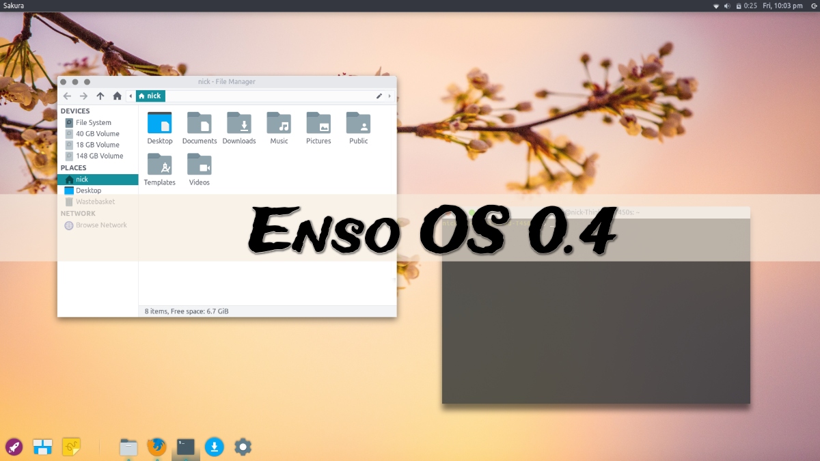Open the session menu at the panel's far right
The height and width of the screenshot is (461, 820).
pos(812,5)
